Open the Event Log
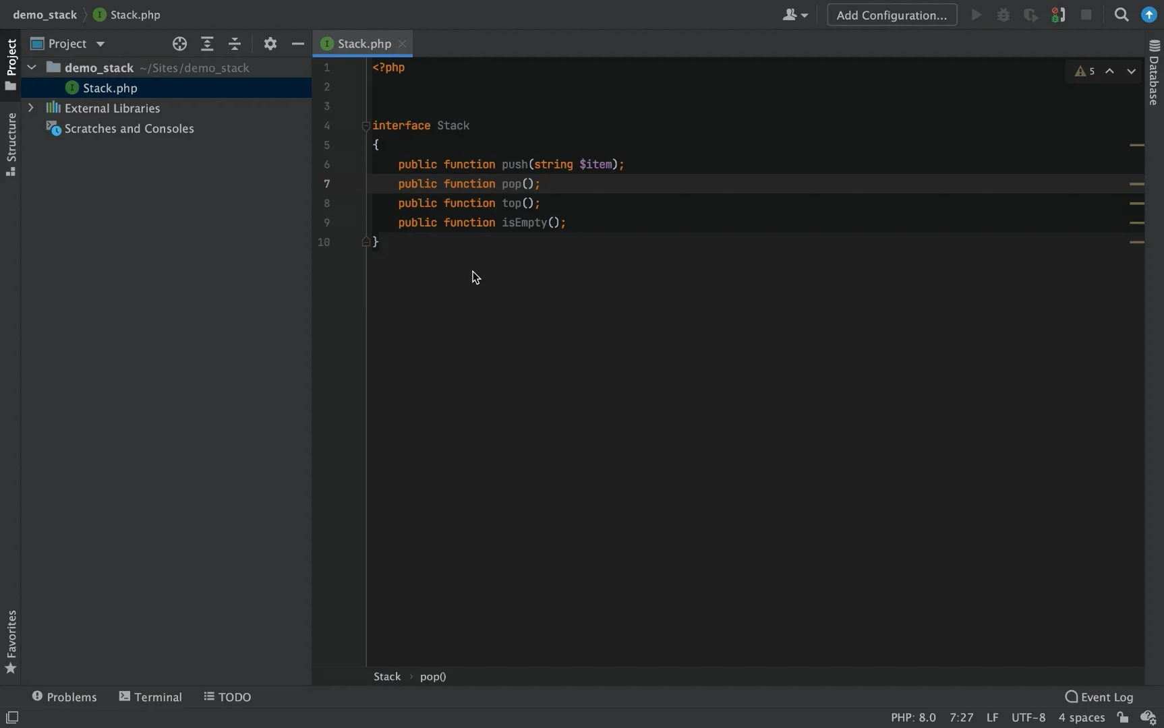Viewport: 1164px width, 728px height. click(1099, 697)
